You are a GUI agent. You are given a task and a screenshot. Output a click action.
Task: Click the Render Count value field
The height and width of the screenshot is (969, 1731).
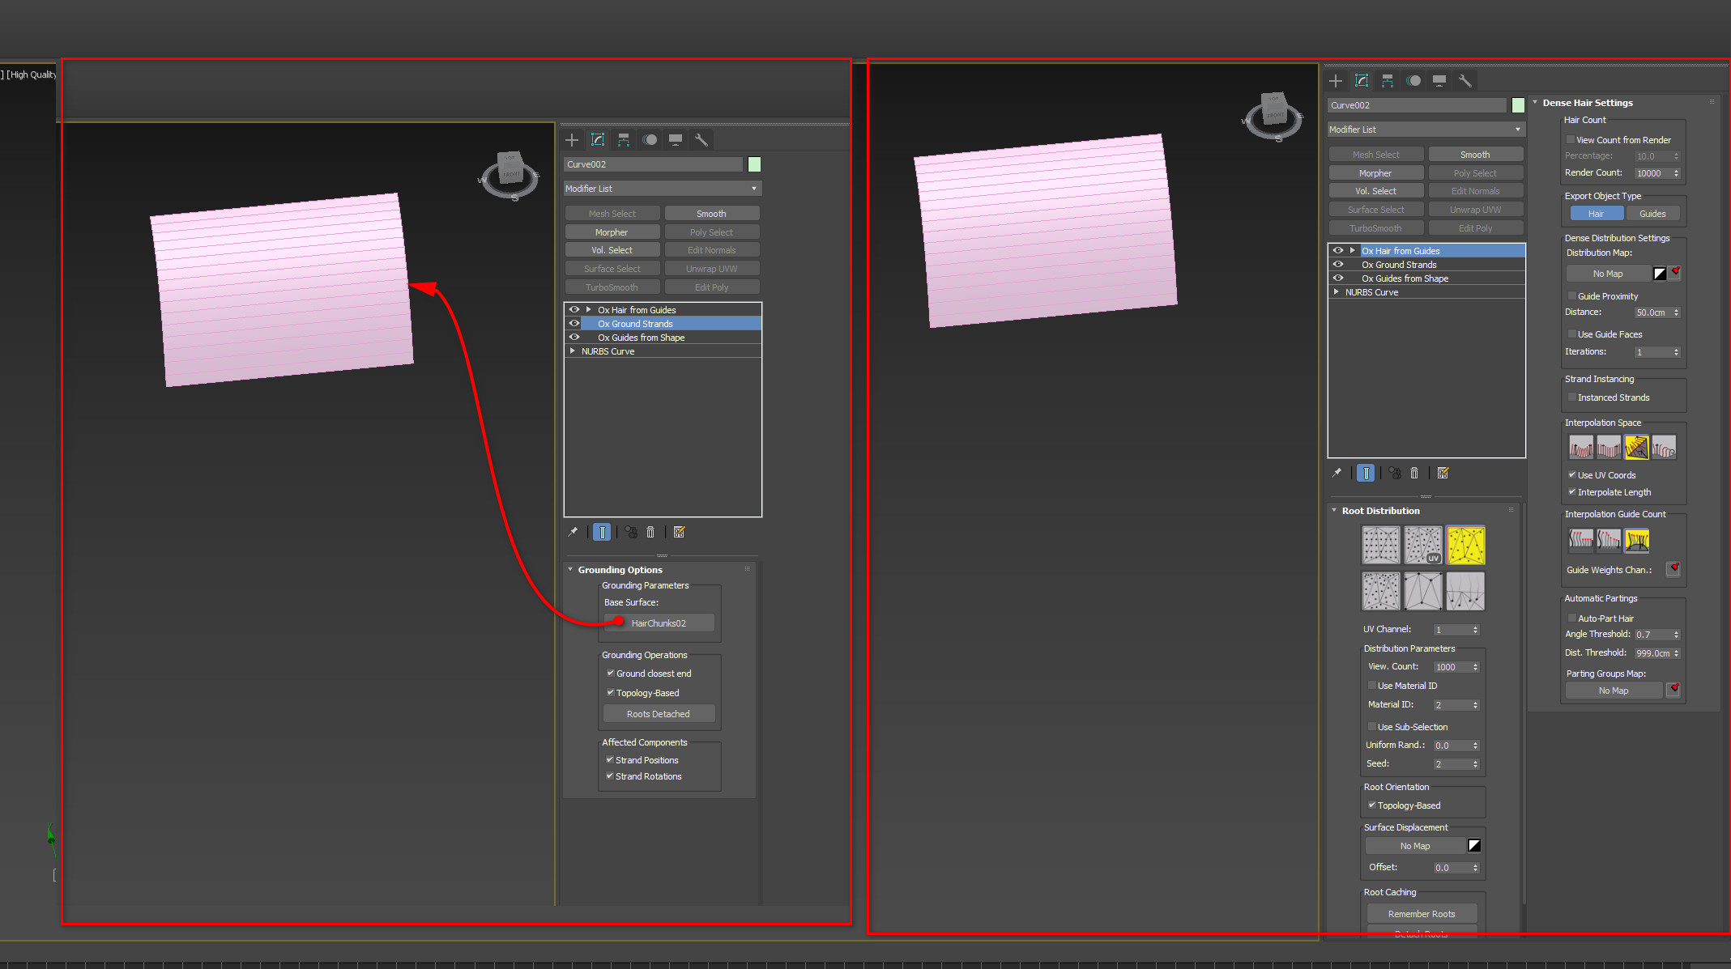pos(1651,173)
